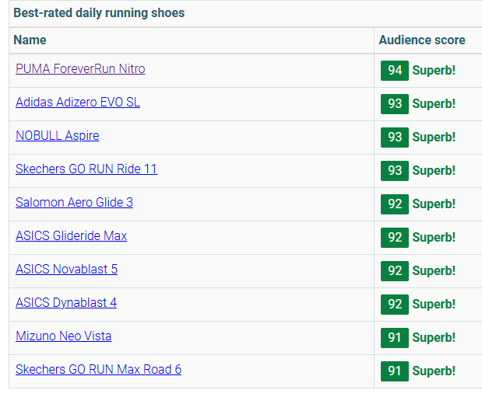Click the 93 score badge for NOBULL Aspire
The height and width of the screenshot is (404, 482).
point(395,138)
